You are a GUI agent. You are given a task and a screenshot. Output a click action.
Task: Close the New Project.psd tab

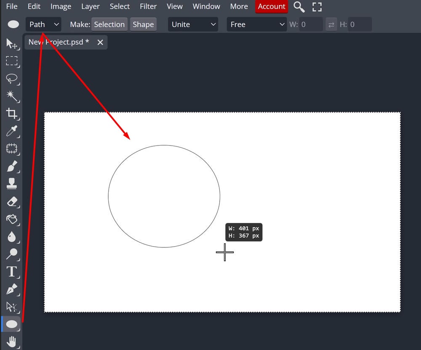pyautogui.click(x=100, y=42)
